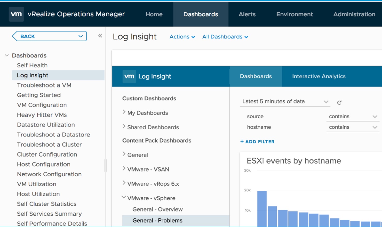Open Troubleshoot a VM dashboard
382x227 pixels.
(x=44, y=85)
